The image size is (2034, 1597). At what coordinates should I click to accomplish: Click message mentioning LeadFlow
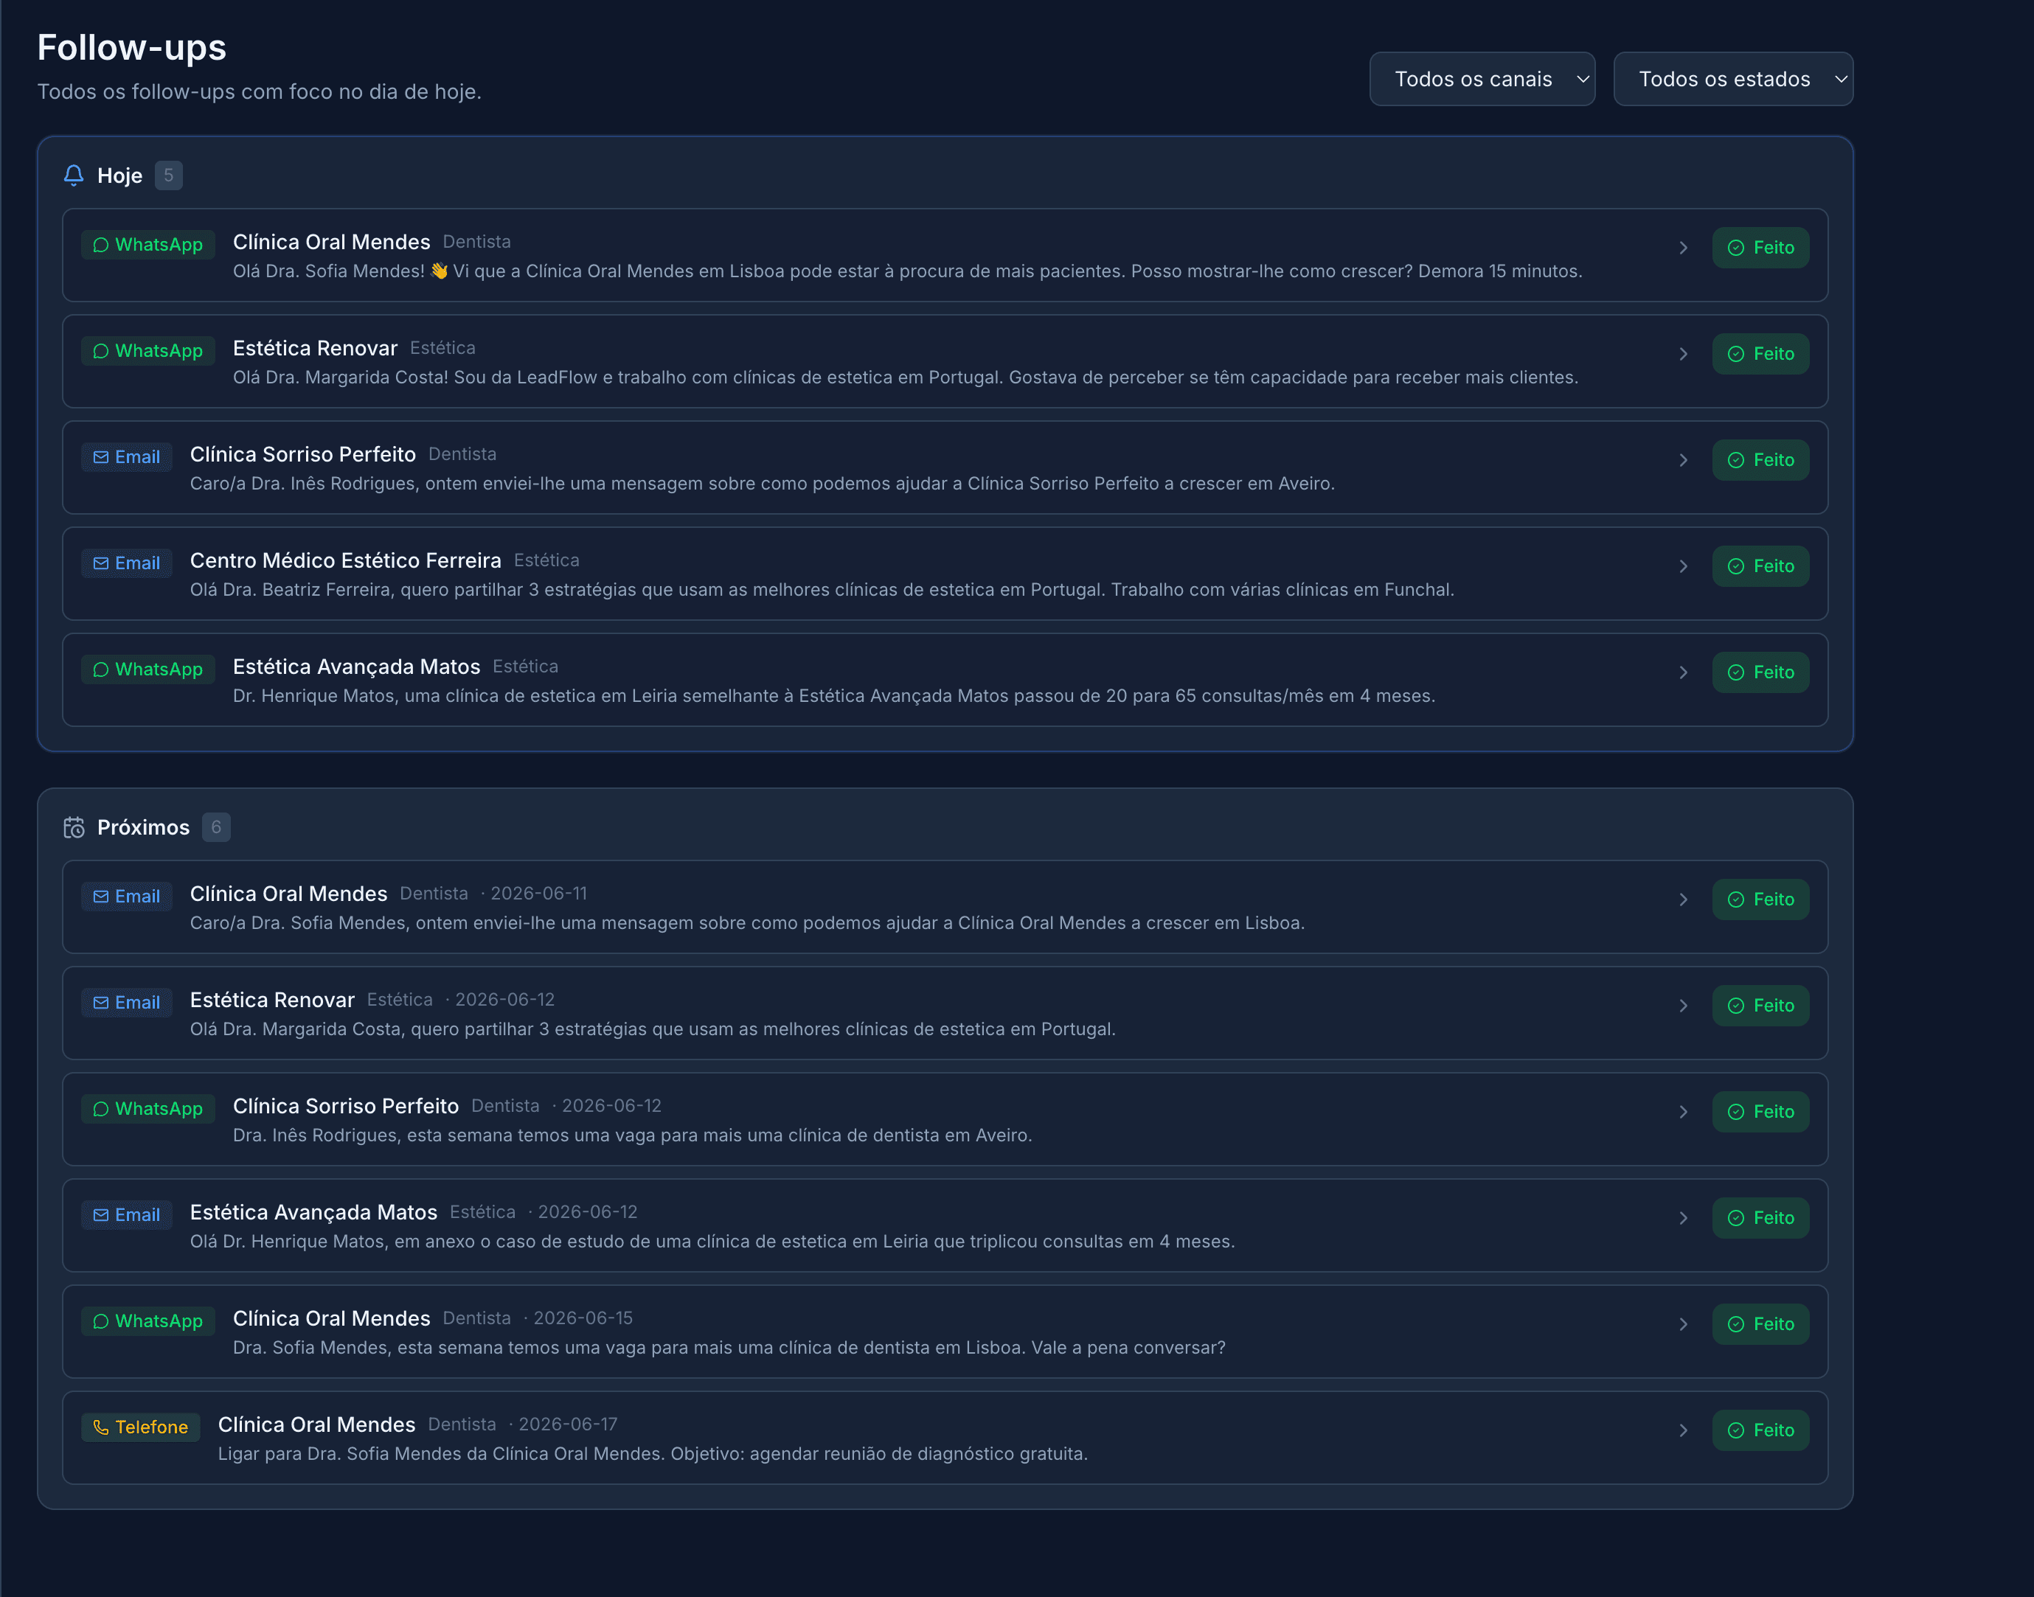point(905,377)
